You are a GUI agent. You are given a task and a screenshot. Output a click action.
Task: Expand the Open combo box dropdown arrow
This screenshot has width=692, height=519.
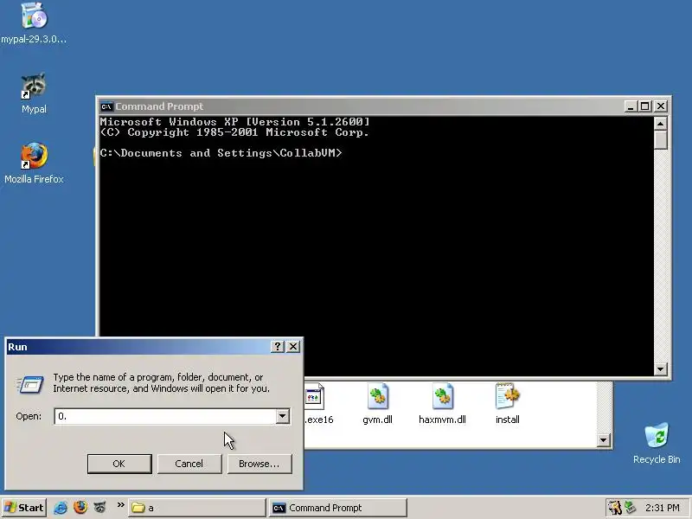(x=283, y=416)
